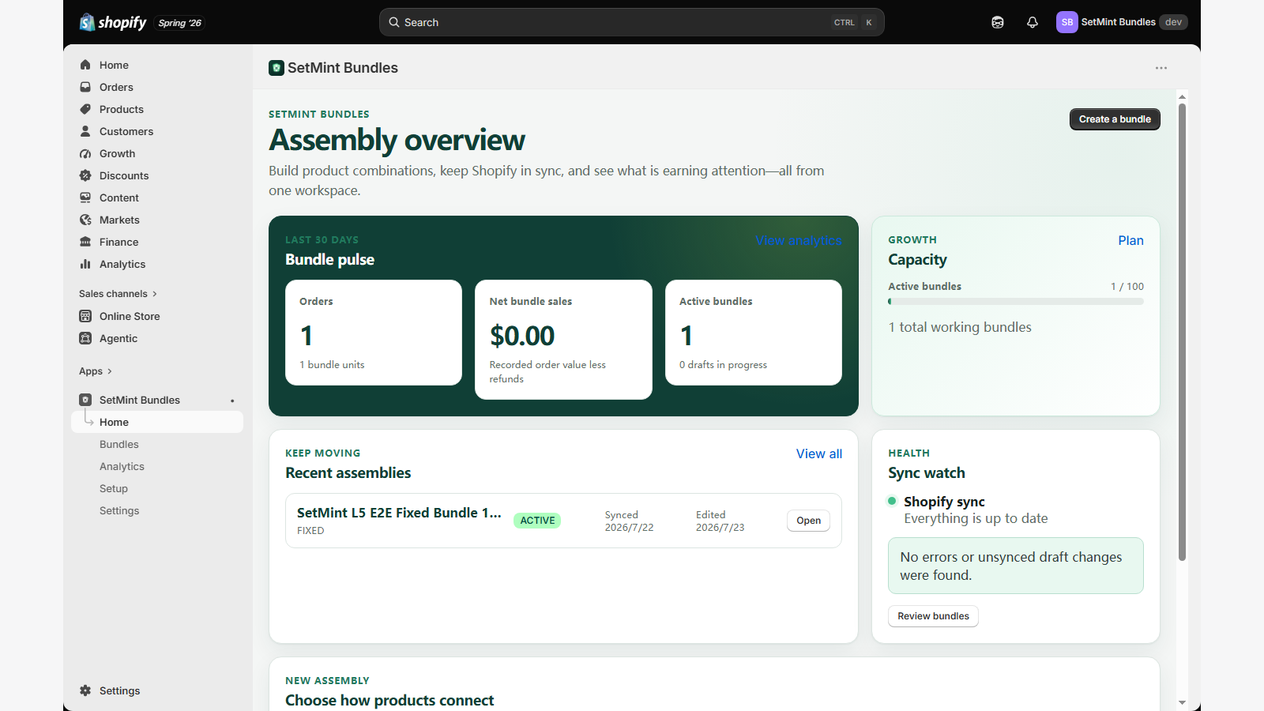Click the SB store avatar
The height and width of the screenshot is (711, 1264).
1067,22
